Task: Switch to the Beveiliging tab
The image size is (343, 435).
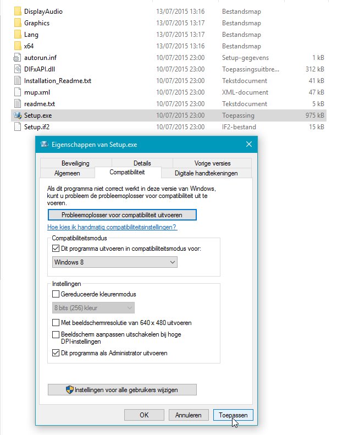Action: point(75,163)
